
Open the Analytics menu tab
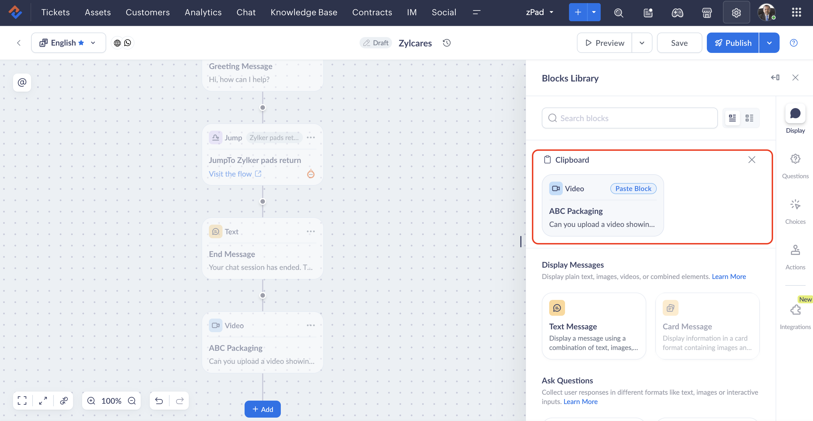(x=203, y=12)
